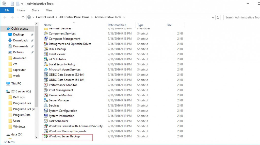Open Desktop in the navigation pane
Viewport: 260px width, 145px height.
tap(18, 34)
